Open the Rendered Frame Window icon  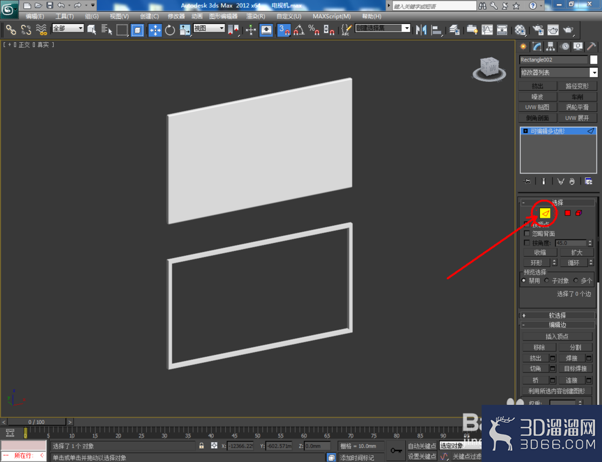pos(553,29)
